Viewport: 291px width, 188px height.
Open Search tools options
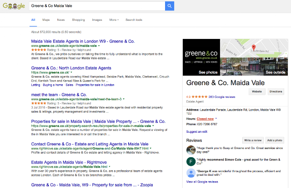point(134,20)
